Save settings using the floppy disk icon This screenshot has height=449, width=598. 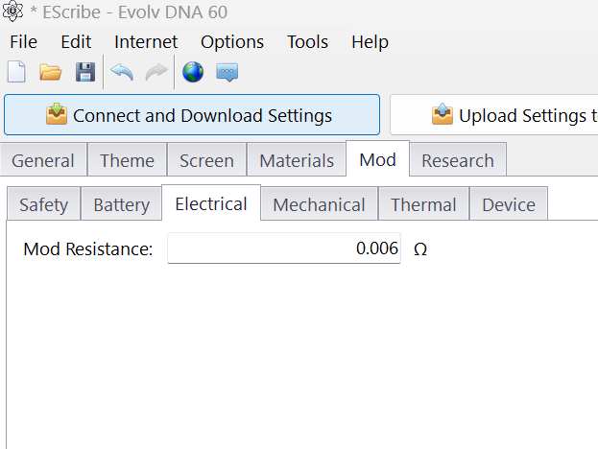pyautogui.click(x=84, y=72)
